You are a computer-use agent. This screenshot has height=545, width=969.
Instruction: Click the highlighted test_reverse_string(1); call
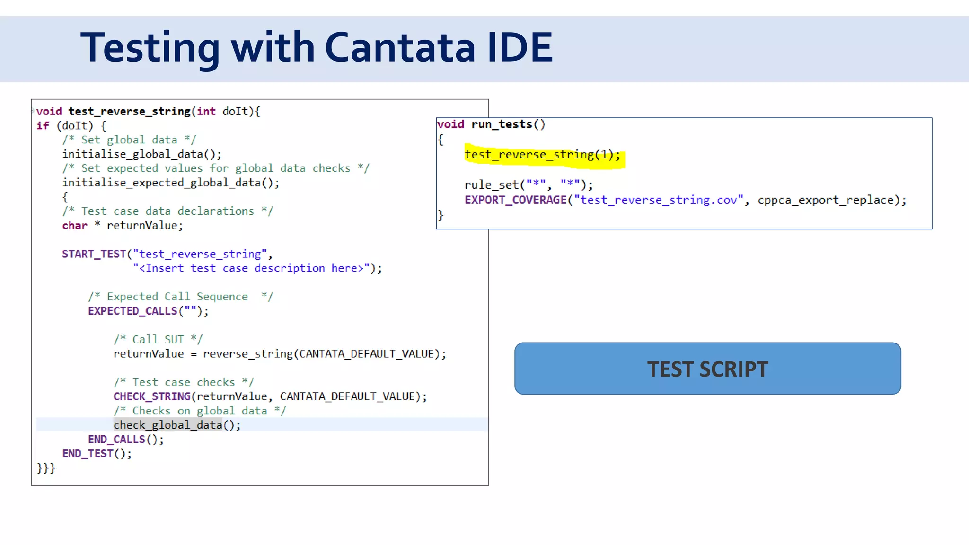point(542,155)
